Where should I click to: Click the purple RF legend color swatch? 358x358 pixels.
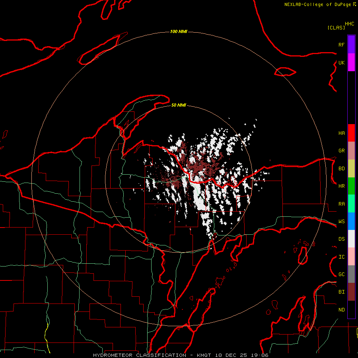coord(351,45)
